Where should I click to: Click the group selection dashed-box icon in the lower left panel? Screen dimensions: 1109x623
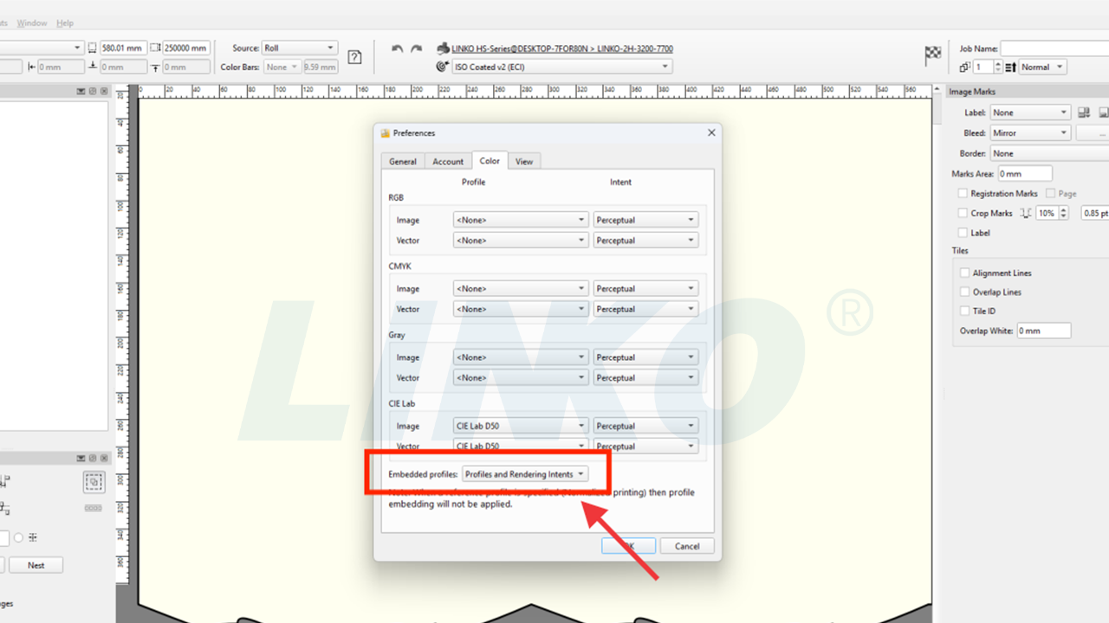point(94,482)
